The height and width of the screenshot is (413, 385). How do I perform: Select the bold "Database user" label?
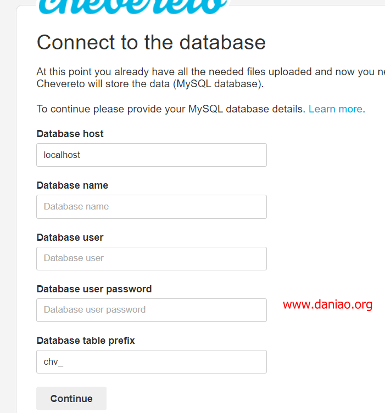point(70,237)
